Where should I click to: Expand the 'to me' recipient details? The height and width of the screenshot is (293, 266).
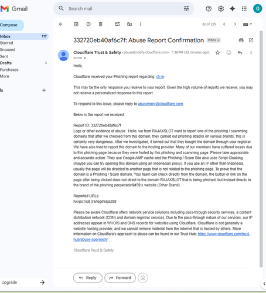click(85, 58)
